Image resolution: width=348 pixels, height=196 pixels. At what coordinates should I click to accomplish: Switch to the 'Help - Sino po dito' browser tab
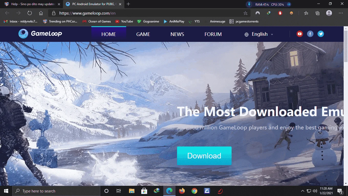pyautogui.click(x=32, y=4)
